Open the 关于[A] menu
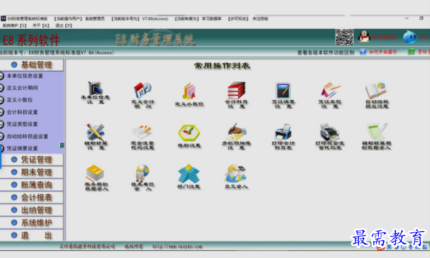This screenshot has width=430, height=258. [x=41, y=26]
